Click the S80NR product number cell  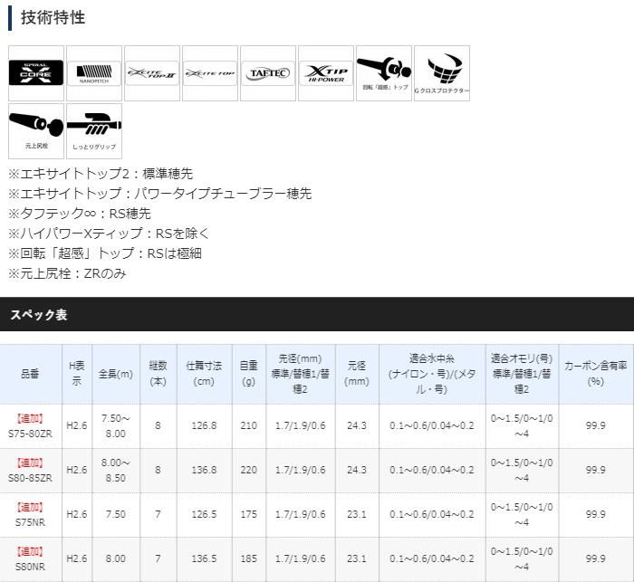tap(31, 558)
